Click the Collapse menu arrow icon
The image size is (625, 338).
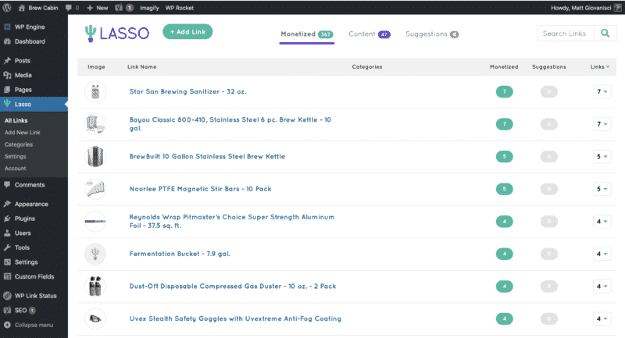7,325
